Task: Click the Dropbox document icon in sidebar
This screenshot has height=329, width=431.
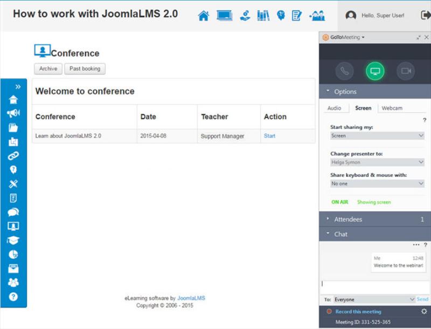Action: (13, 198)
